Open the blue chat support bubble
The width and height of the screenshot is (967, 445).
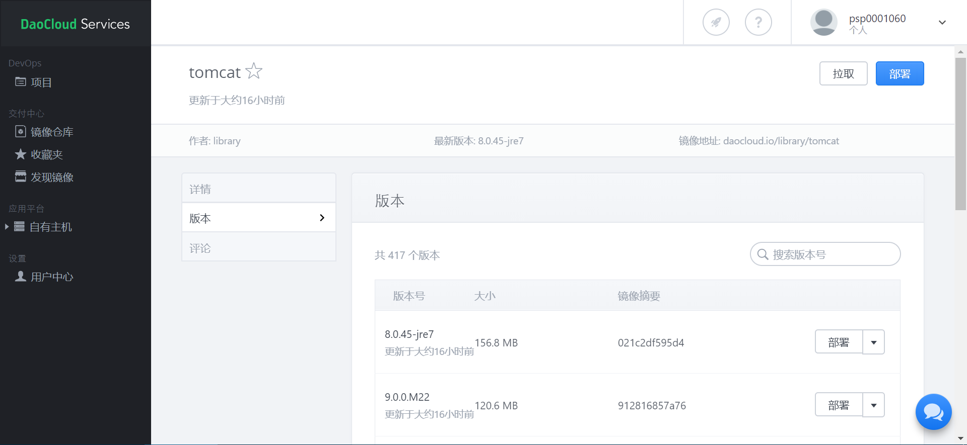pyautogui.click(x=933, y=412)
